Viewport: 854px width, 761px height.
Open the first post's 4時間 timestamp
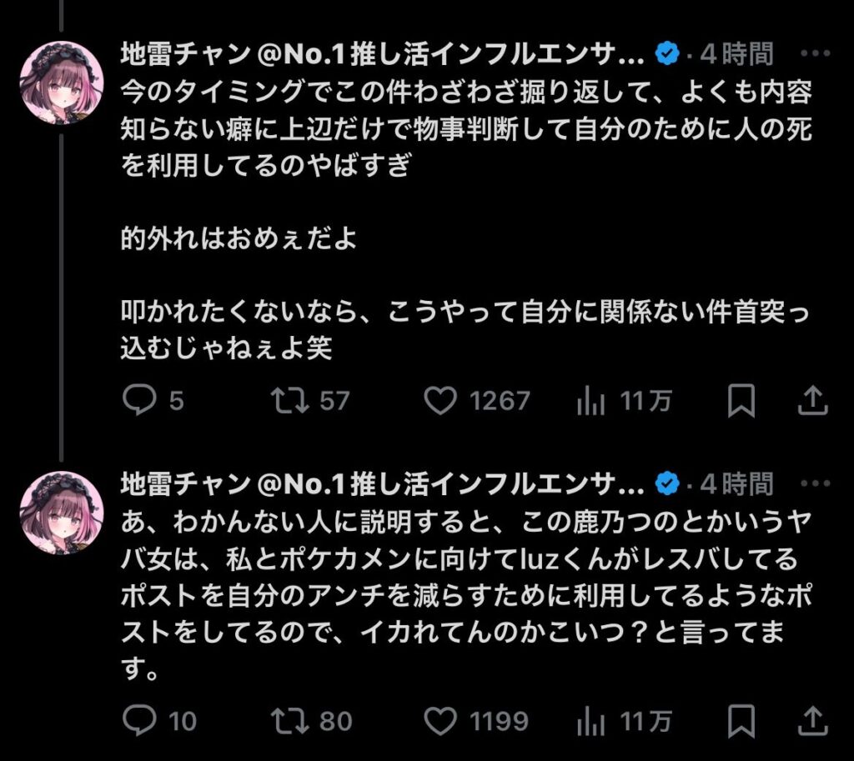coord(736,54)
